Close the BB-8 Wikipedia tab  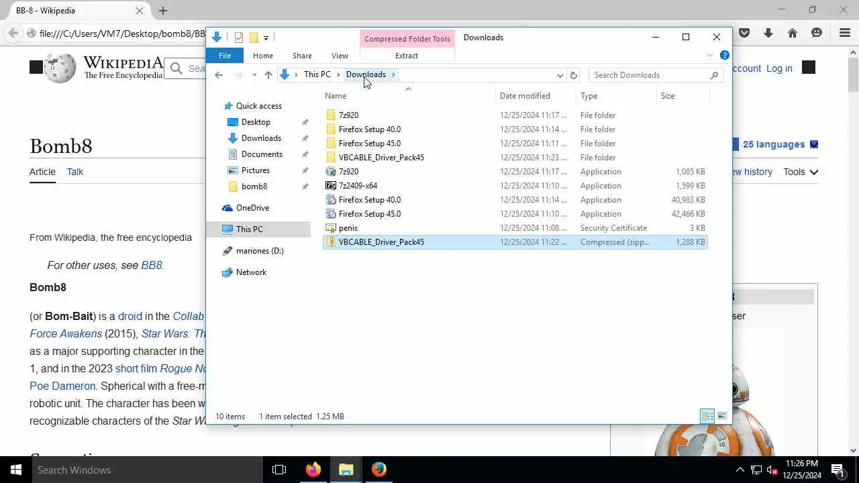tap(140, 11)
